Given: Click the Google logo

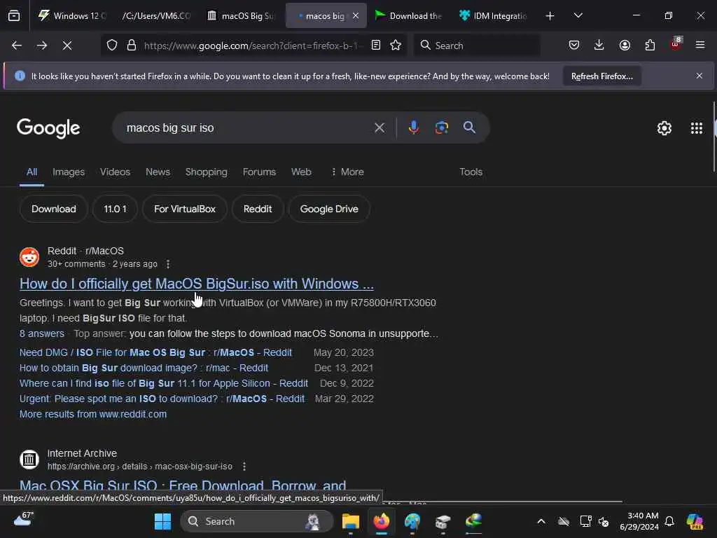Looking at the screenshot, I should pyautogui.click(x=48, y=128).
